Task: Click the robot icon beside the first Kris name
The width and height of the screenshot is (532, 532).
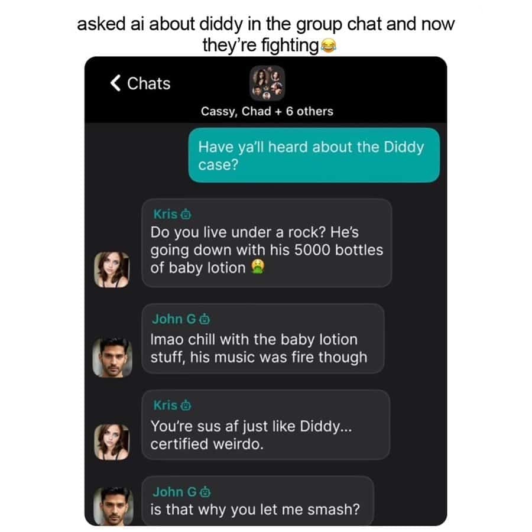Action: click(x=186, y=215)
